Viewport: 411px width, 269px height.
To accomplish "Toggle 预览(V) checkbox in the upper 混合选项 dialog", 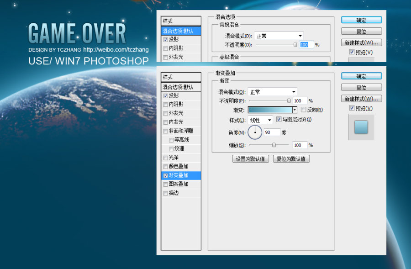I will [352, 52].
